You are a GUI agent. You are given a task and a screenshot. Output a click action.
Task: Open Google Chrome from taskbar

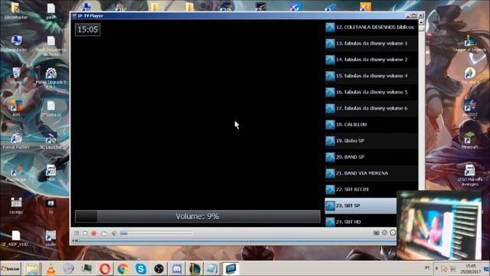click(122, 269)
